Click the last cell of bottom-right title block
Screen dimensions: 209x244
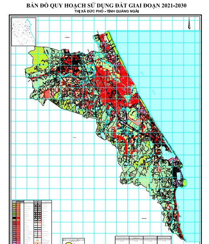(x=164, y=240)
